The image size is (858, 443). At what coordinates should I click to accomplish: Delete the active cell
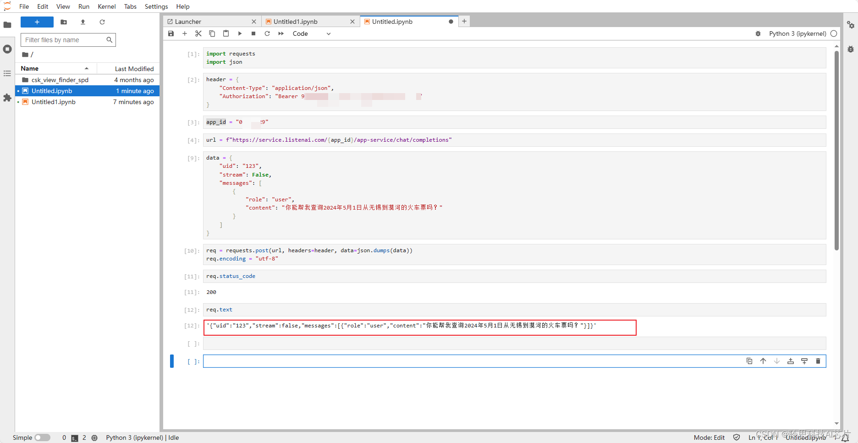pos(818,361)
